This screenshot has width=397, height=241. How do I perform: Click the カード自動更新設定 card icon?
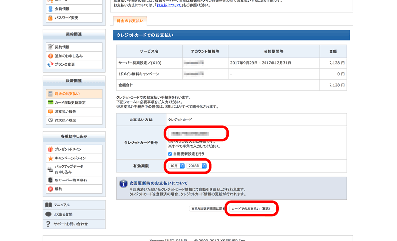coord(51,103)
